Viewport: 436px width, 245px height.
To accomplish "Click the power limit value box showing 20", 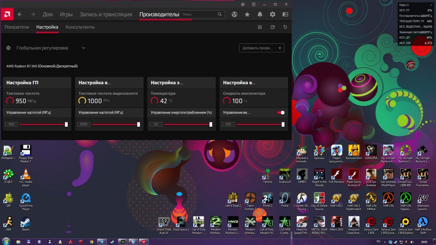I will pos(156,124).
